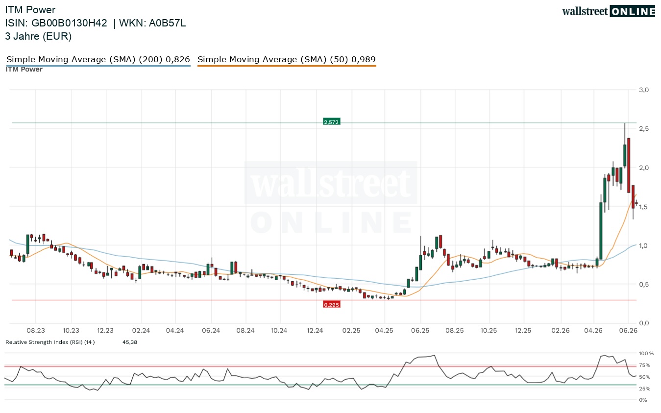Select the '3 Jahre (EUR)' period label
The image size is (661, 413).
click(38, 36)
